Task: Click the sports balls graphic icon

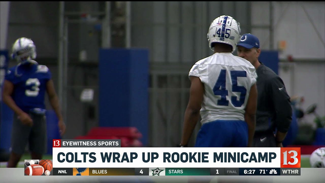Action: point(39,168)
